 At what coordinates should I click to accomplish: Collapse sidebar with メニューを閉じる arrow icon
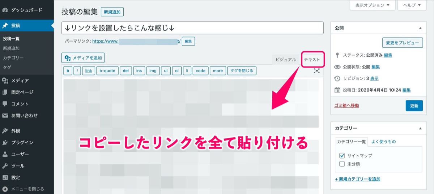(x=5, y=189)
